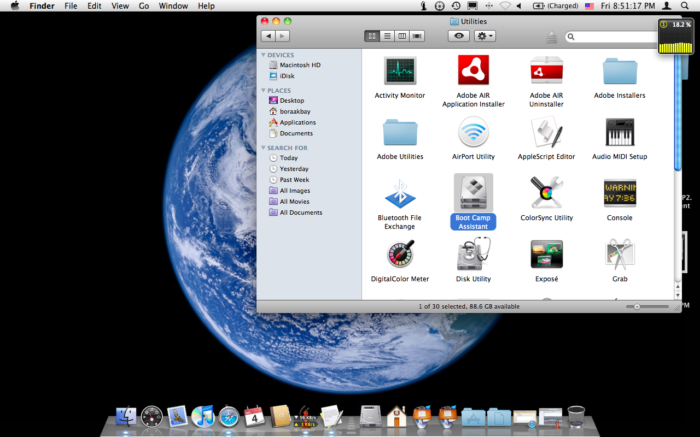Click the Bluetooth menu bar icon
The width and height of the screenshot is (700, 437).
tap(489, 5)
